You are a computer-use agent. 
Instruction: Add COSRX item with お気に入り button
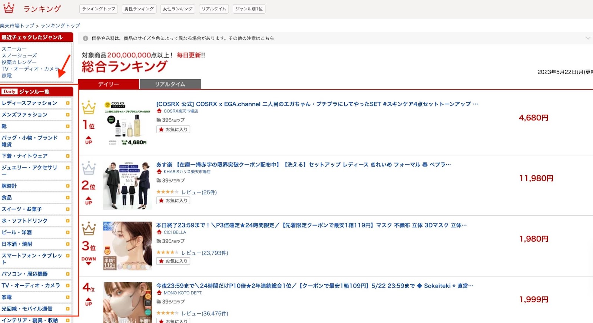click(173, 129)
